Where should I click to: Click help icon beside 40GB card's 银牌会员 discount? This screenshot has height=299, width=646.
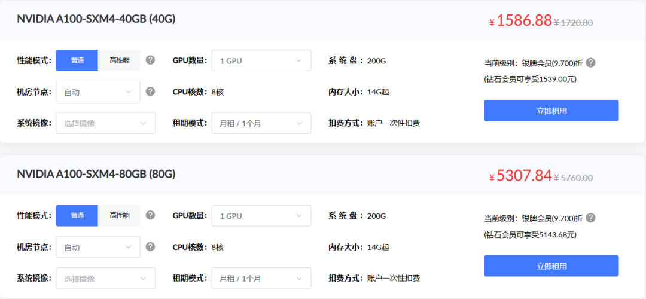click(x=591, y=63)
